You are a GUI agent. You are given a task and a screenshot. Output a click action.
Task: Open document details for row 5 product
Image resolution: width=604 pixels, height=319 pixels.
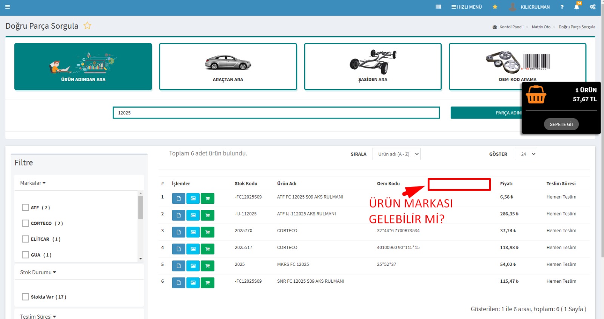[179, 266]
